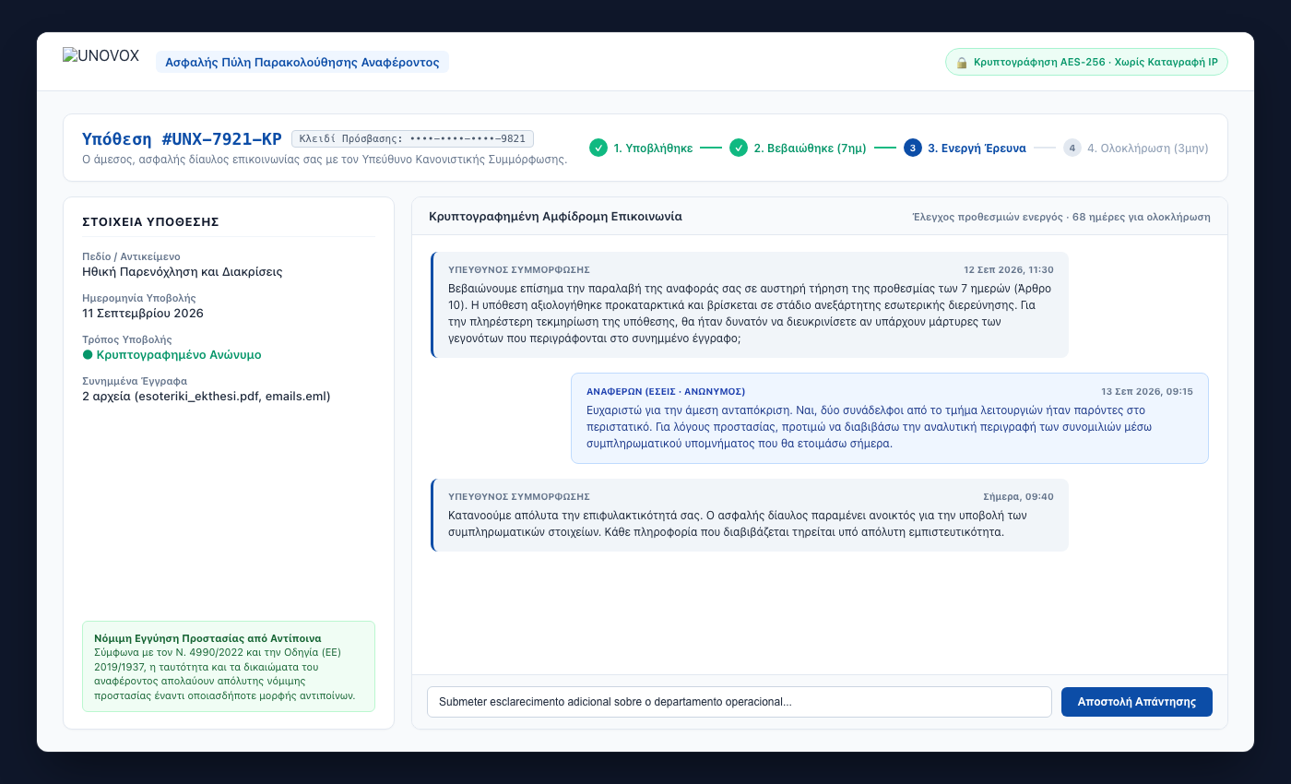Click the green checkmark for step 2 Βεβαιώθηκε
Image resolution: width=1291 pixels, height=784 pixels.
[739, 148]
